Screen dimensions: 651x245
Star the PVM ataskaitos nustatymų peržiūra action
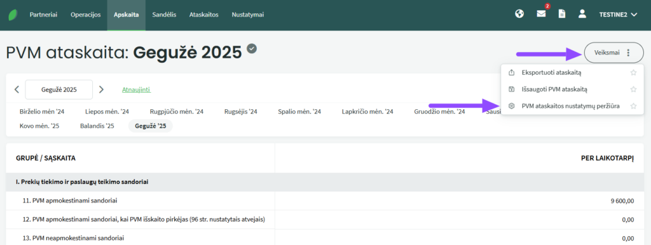pos(634,106)
